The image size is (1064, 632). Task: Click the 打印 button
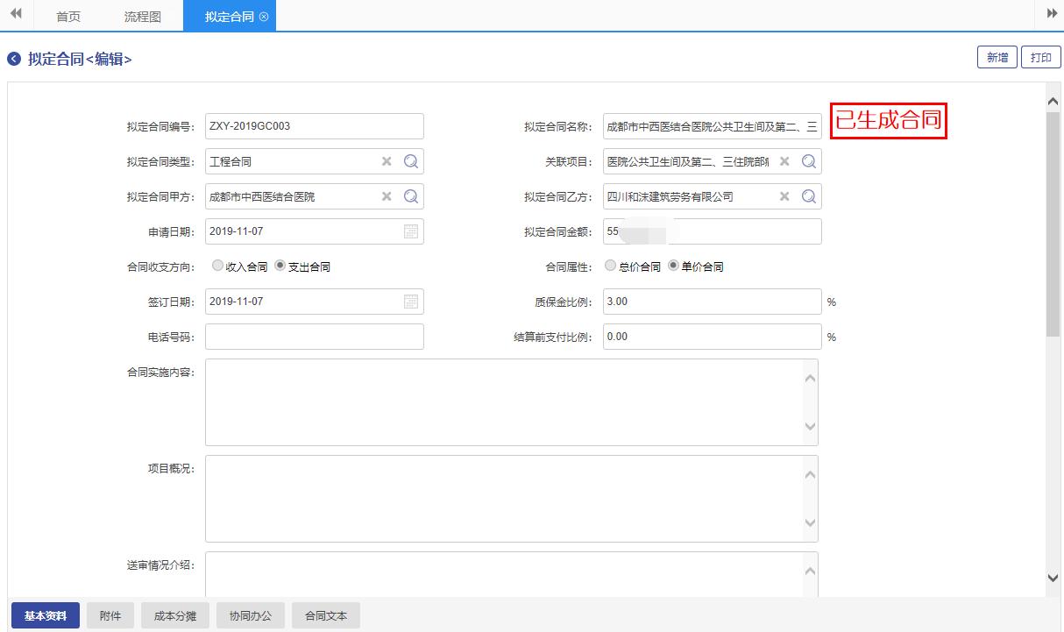[x=1040, y=57]
